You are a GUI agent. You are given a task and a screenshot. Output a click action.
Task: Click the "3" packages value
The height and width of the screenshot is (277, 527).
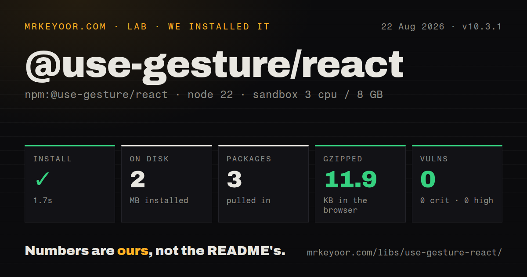(x=235, y=179)
